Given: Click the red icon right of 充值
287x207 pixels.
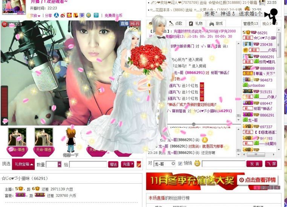Looking at the screenshot, I should click(x=139, y=164).
